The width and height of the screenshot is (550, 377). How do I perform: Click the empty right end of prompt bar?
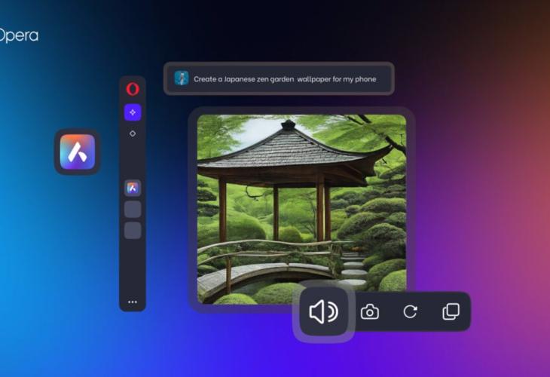tap(383, 78)
